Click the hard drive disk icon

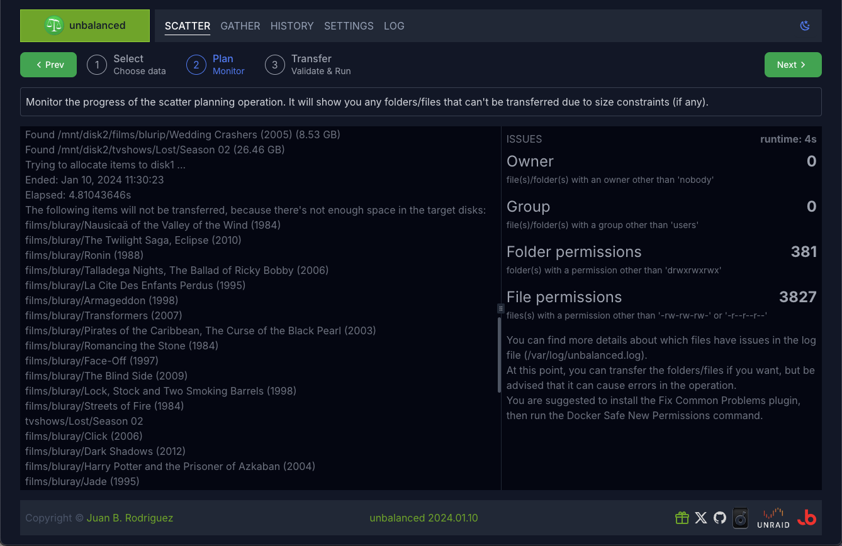click(x=741, y=518)
